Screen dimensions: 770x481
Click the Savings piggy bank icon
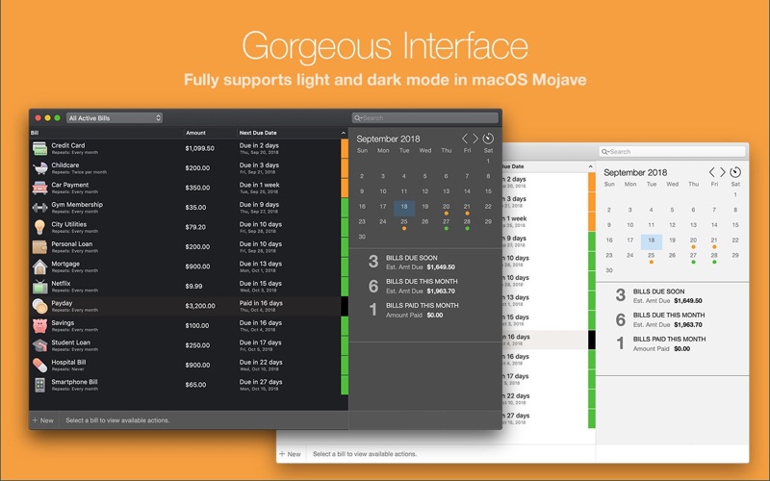pyautogui.click(x=39, y=325)
